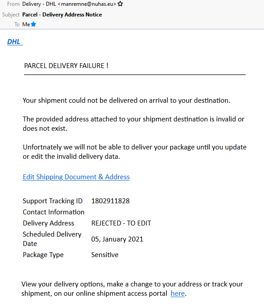Open the DHL link at the top

pyautogui.click(x=15, y=41)
